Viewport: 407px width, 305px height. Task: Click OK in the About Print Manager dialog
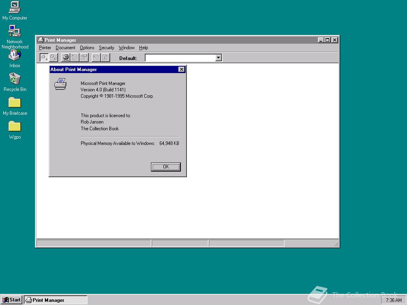(166, 167)
